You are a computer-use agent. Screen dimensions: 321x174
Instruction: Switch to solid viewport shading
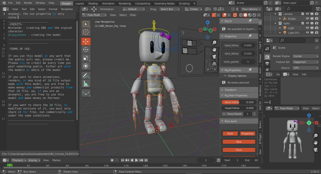(x=245, y=15)
